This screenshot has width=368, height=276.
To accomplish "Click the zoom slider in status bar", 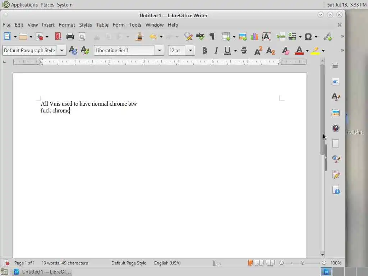I will click(303, 263).
